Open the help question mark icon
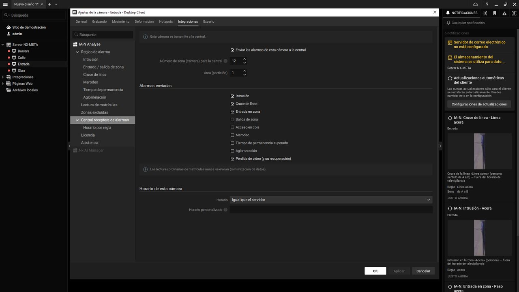This screenshot has width=519, height=292. point(487,4)
